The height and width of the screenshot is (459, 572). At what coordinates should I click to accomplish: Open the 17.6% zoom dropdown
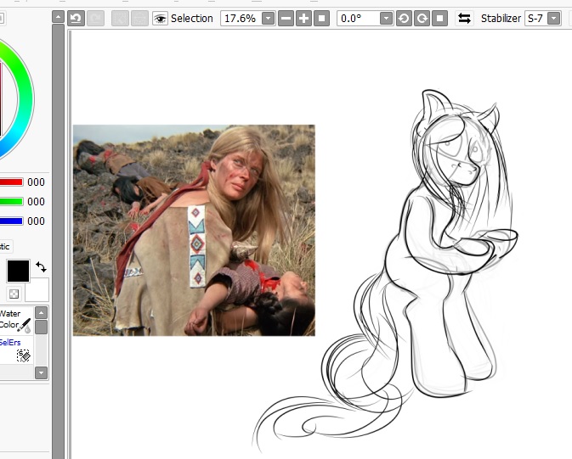(268, 18)
